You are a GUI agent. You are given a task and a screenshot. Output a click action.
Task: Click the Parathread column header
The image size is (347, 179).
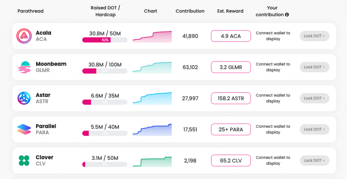coord(31,11)
